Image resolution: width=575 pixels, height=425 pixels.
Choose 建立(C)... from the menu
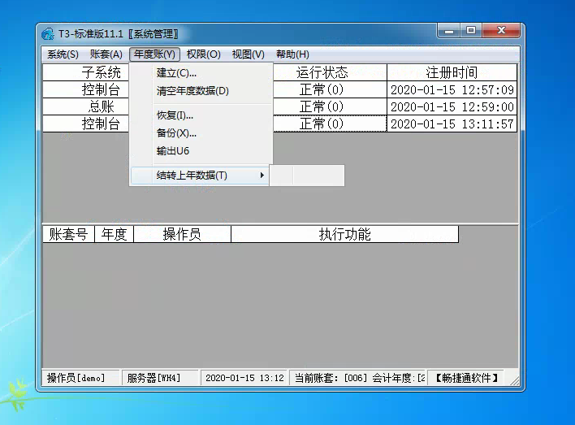[x=201, y=73]
